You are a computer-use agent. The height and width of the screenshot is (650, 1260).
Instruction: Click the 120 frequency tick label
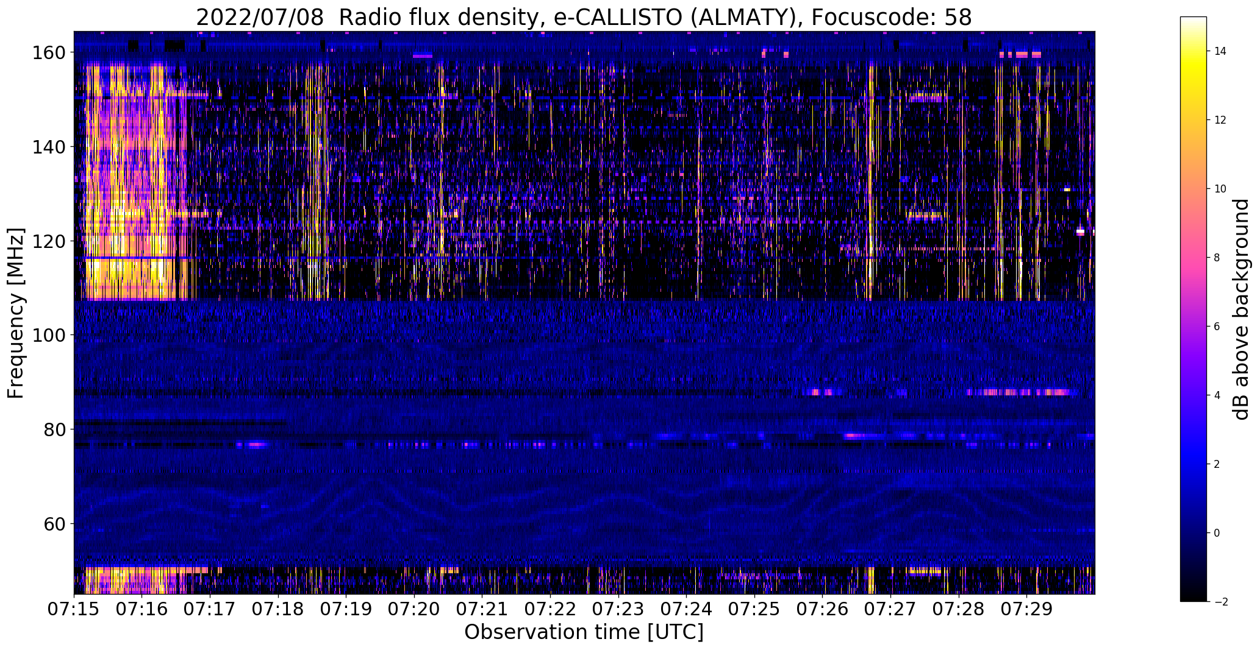[x=49, y=241]
